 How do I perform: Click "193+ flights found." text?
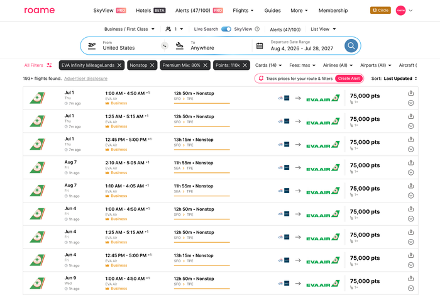pyautogui.click(x=42, y=79)
